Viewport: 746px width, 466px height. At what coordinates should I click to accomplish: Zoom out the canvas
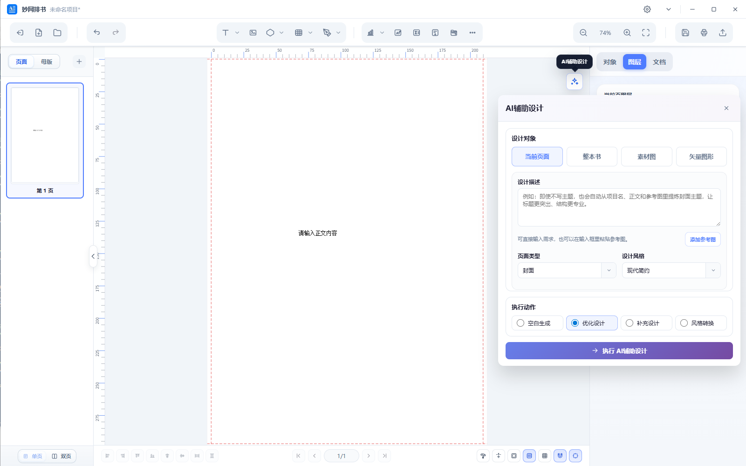coord(583,33)
